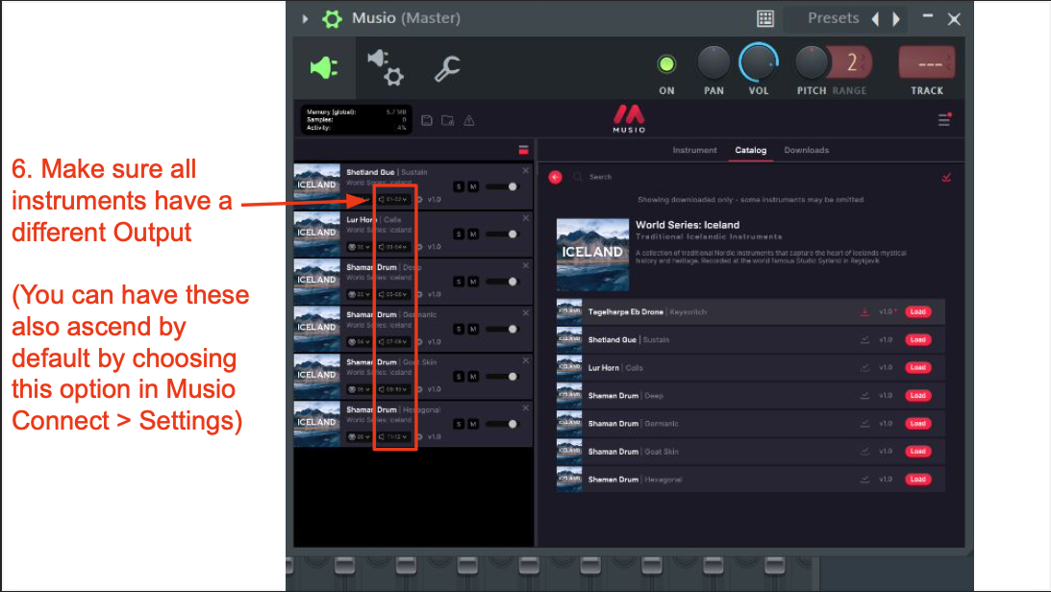The height and width of the screenshot is (592, 1051).
Task: Load Shaman Drum Goat Skin from the catalog
Action: pyautogui.click(x=917, y=452)
